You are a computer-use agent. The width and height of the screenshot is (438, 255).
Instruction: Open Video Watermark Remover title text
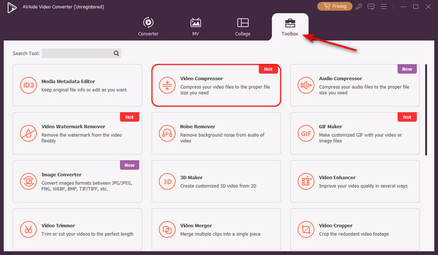click(x=73, y=127)
